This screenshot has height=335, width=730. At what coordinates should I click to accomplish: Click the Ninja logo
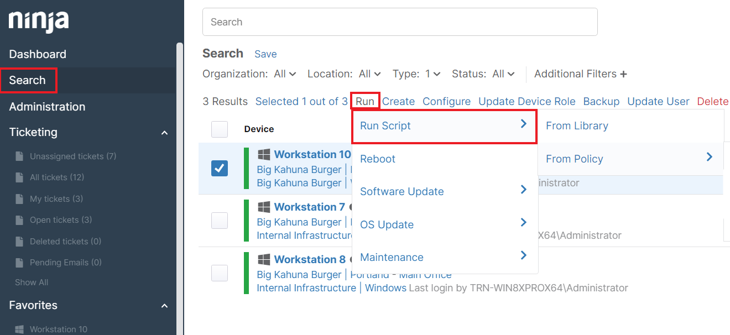pyautogui.click(x=39, y=22)
